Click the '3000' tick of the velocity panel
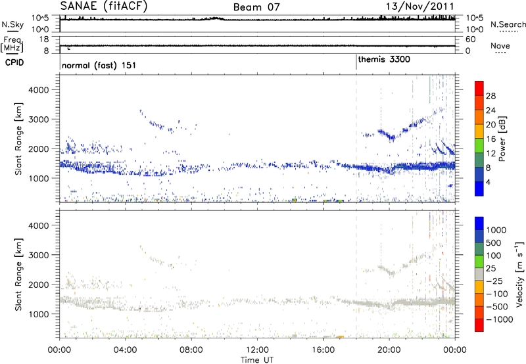The height and width of the screenshot is (364, 526). [38, 255]
